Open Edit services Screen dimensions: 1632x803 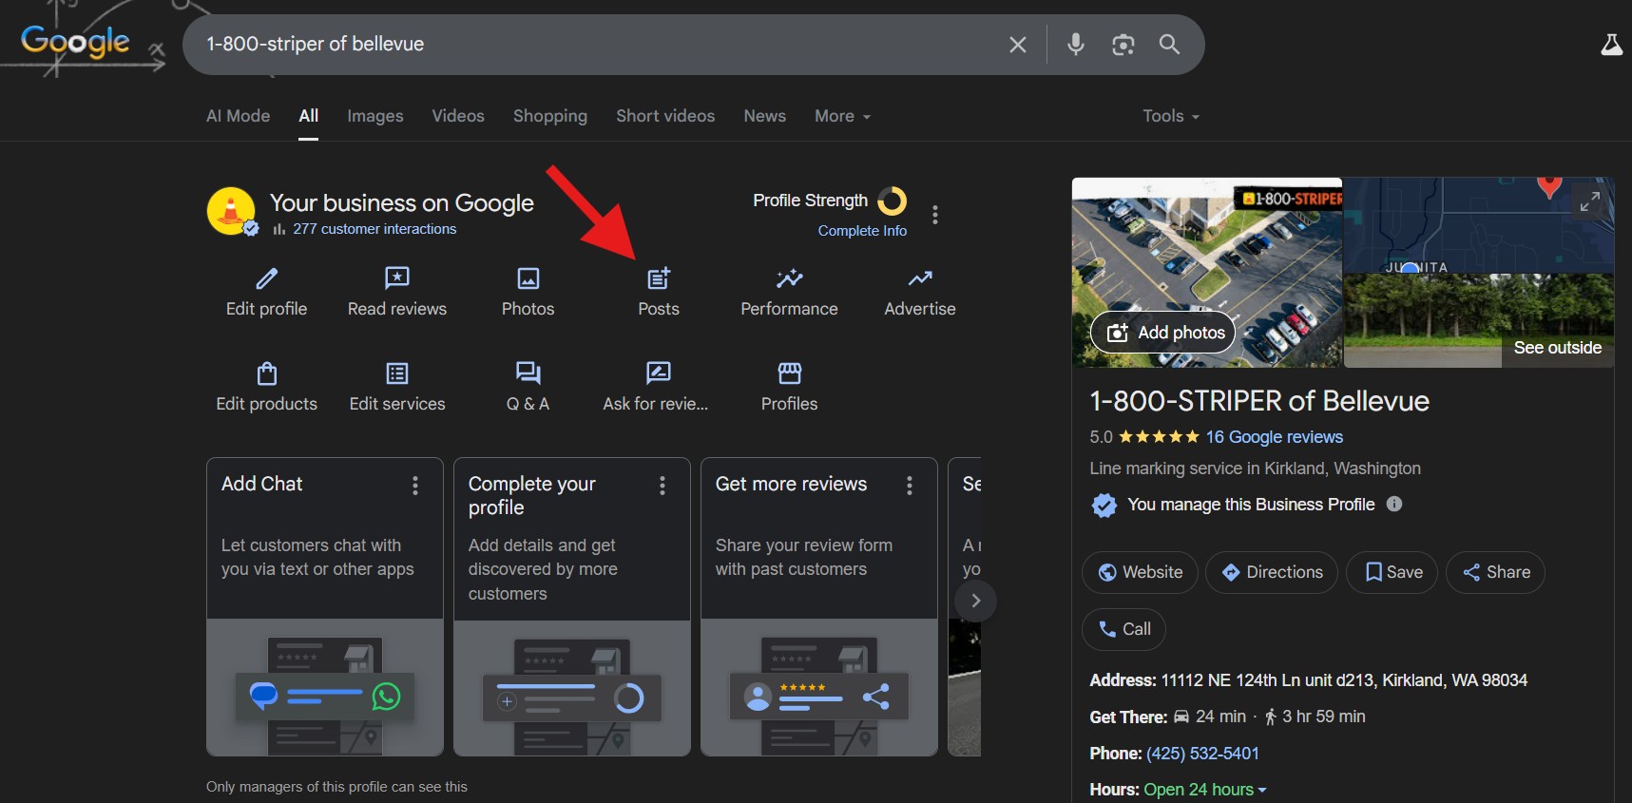[397, 387]
